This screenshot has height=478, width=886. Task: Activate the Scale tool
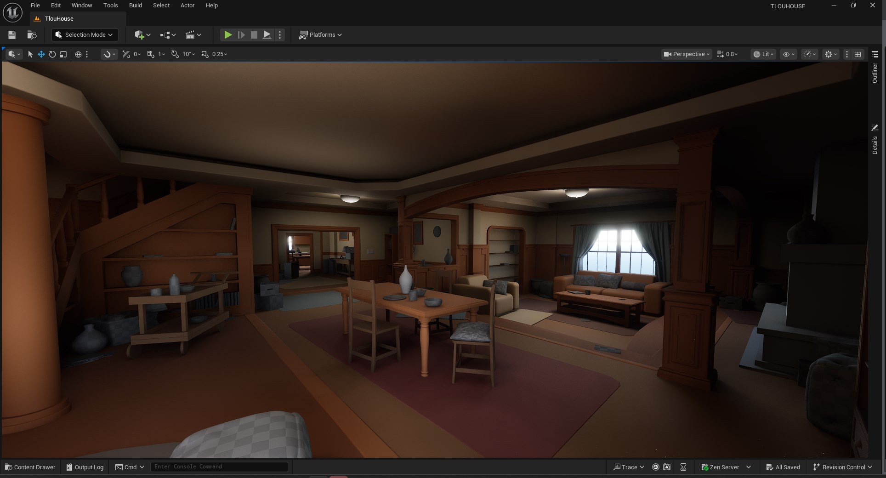pos(63,54)
